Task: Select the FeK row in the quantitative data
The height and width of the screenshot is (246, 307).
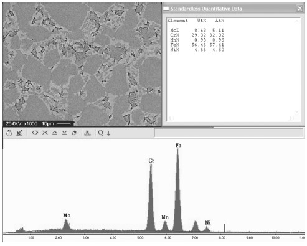Action: (x=197, y=45)
